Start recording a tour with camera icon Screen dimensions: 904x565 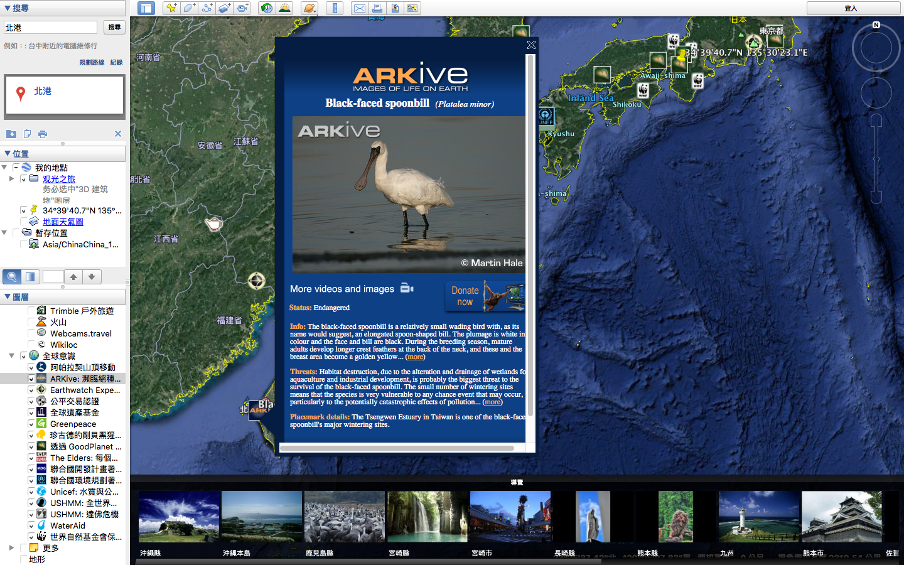click(x=242, y=8)
